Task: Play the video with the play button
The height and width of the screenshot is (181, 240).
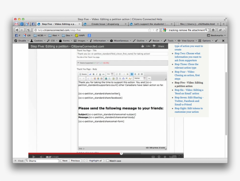Action: (x=34, y=157)
